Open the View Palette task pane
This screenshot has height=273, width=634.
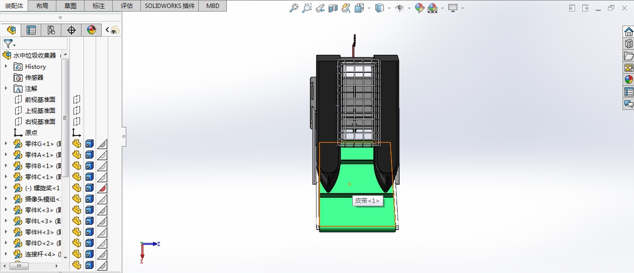(628, 68)
